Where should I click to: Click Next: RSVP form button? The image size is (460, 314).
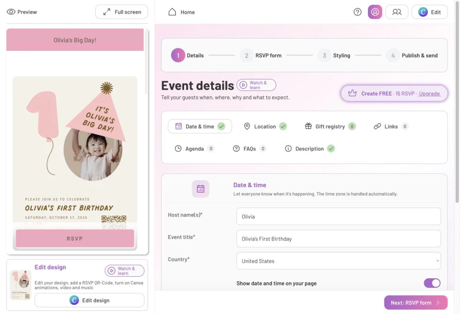pyautogui.click(x=416, y=302)
